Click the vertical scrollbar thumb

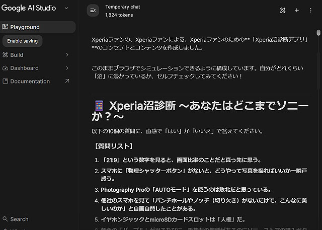(318, 33)
